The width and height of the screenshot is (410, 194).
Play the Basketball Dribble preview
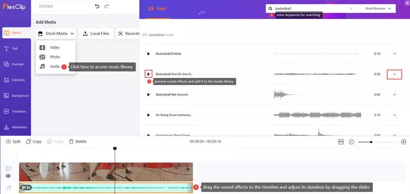tap(148, 54)
